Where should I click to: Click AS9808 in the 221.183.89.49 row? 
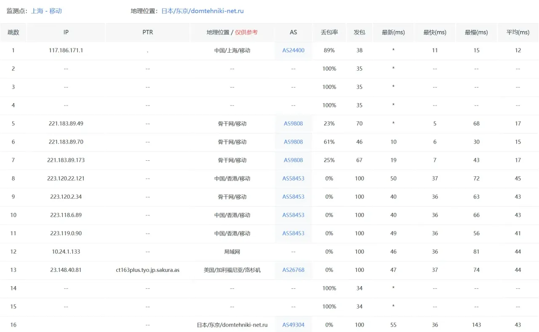tap(294, 124)
